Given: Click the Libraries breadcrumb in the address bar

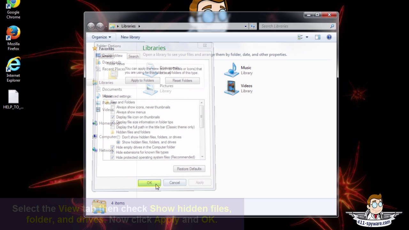Looking at the screenshot, I should tap(128, 26).
